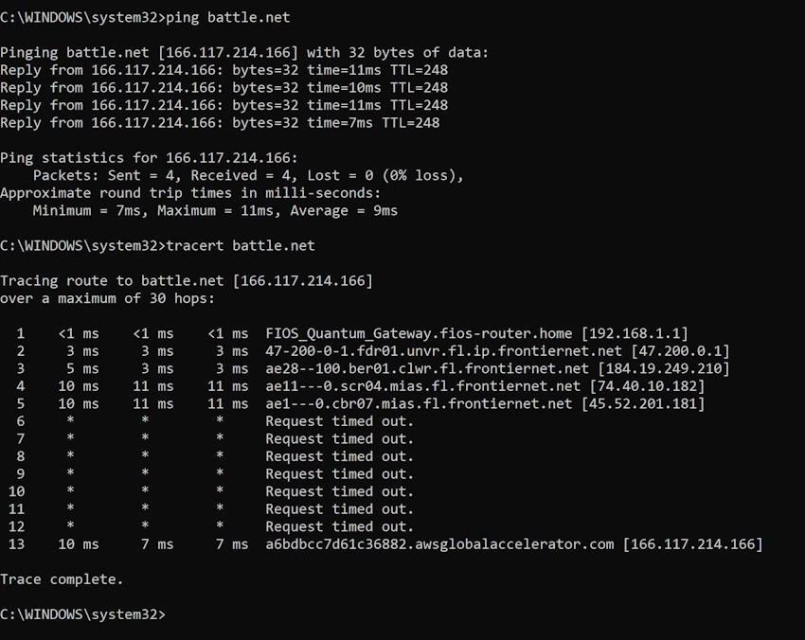Click the 'Packets: Sent = 4' summary line
805x640 pixels.
pyautogui.click(x=248, y=175)
